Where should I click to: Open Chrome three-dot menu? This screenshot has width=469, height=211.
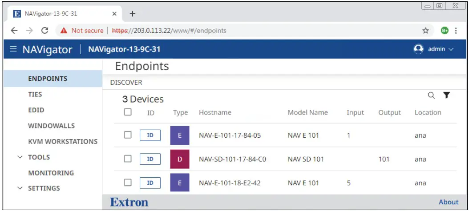coord(456,31)
